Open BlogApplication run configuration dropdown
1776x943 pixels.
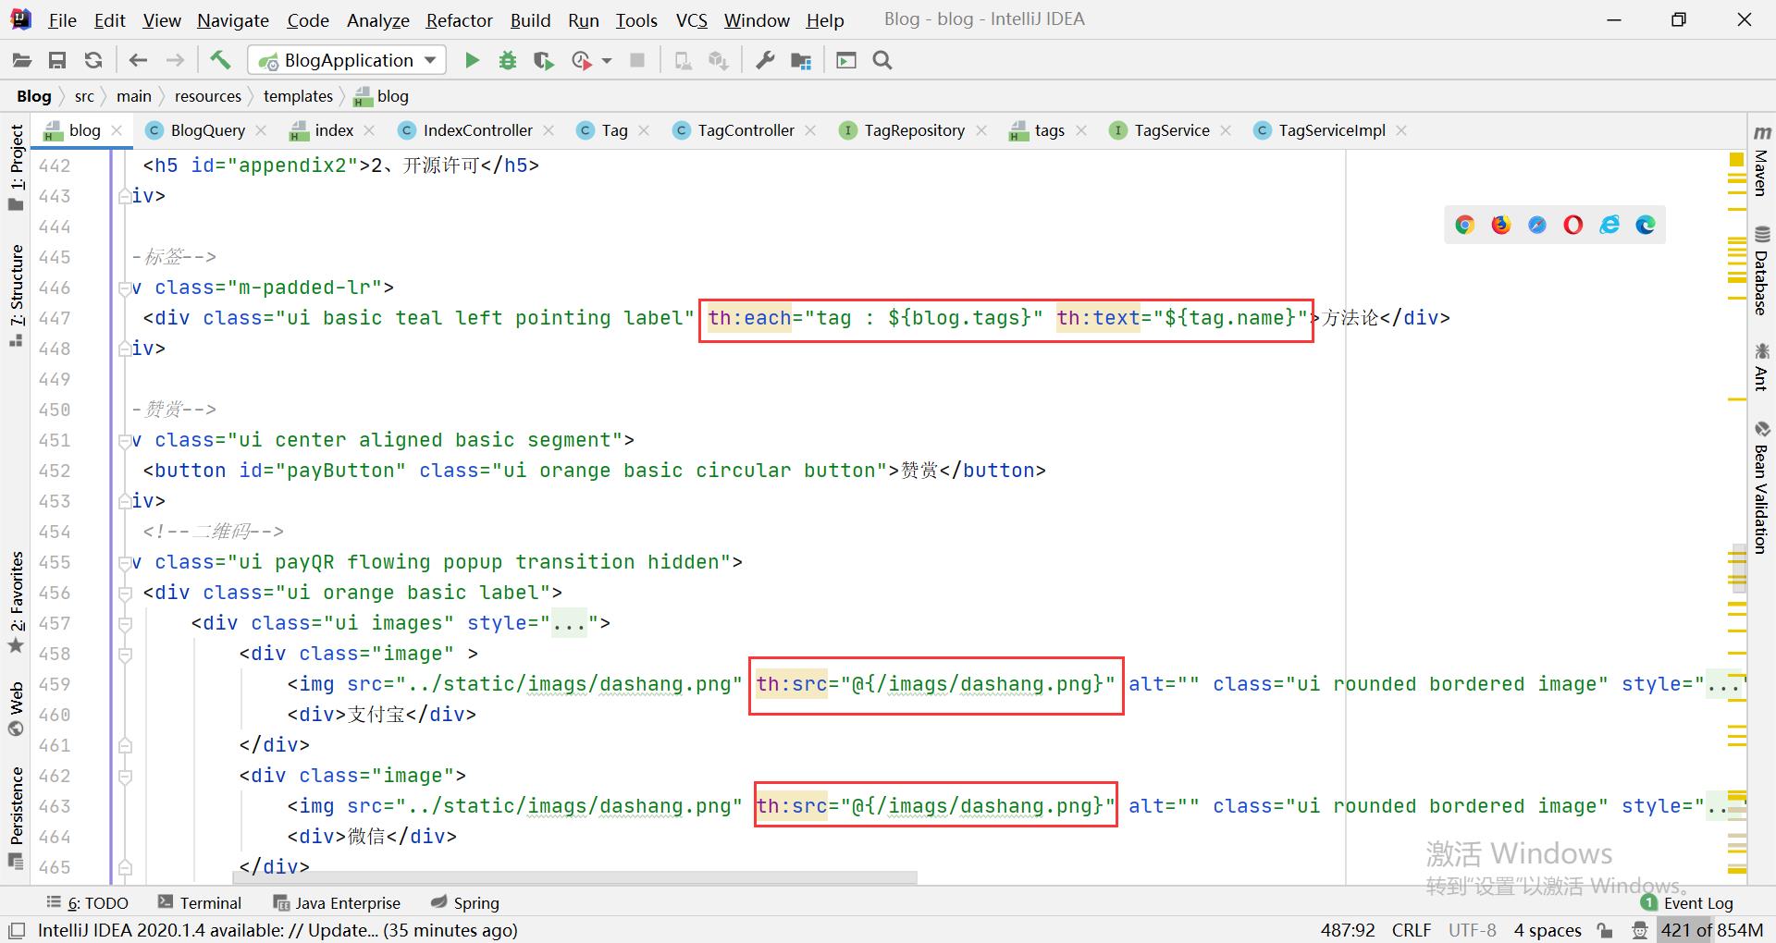pos(347,60)
